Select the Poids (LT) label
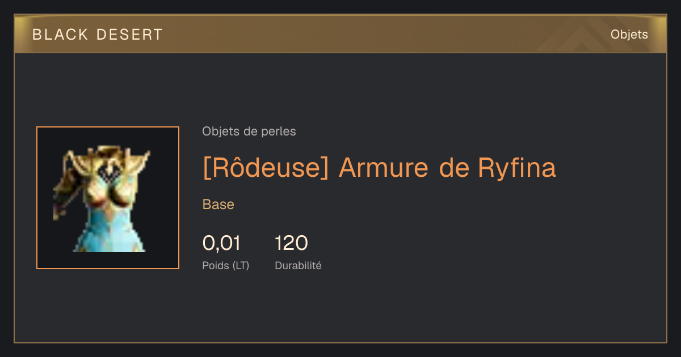Screen dimensions: 681x357 pos(226,265)
